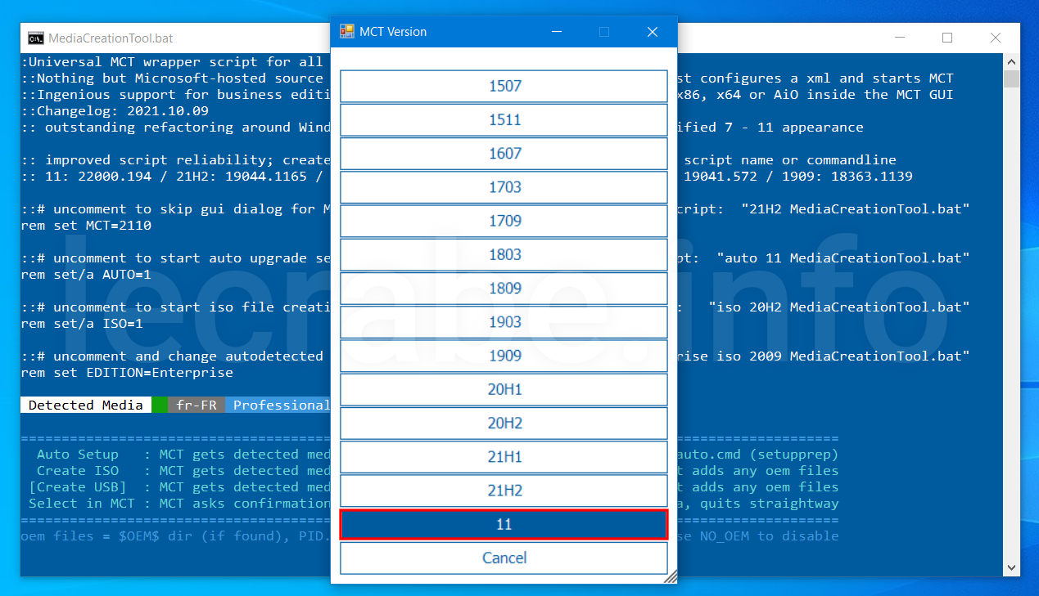Click the console vertical scrollbar track
Screen dimensions: 1039x596
(1012, 323)
